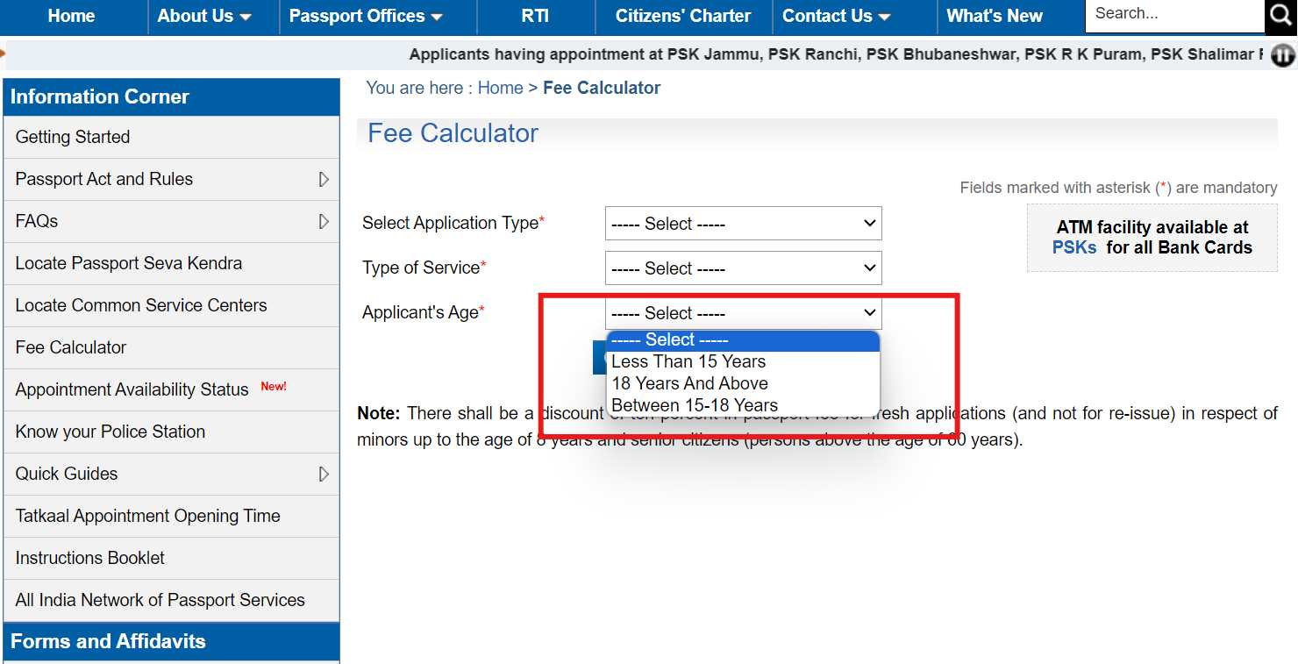Click the Home breadcrumb link
The image size is (1298, 664).
click(500, 88)
